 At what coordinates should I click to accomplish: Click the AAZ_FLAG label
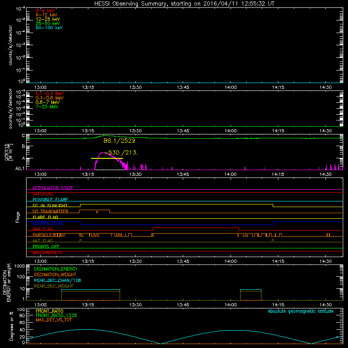tap(43, 241)
